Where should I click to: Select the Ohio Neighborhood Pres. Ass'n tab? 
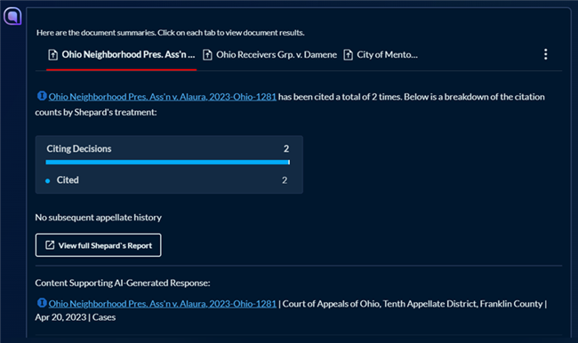pyautogui.click(x=122, y=55)
